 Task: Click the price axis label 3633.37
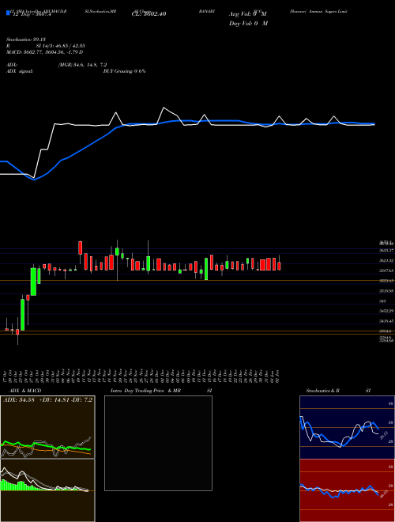point(386,250)
